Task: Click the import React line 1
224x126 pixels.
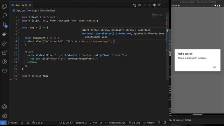Action: click(40, 17)
